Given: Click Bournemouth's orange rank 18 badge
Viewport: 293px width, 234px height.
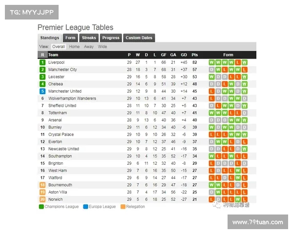Looking at the screenshot, I should click(42, 185).
